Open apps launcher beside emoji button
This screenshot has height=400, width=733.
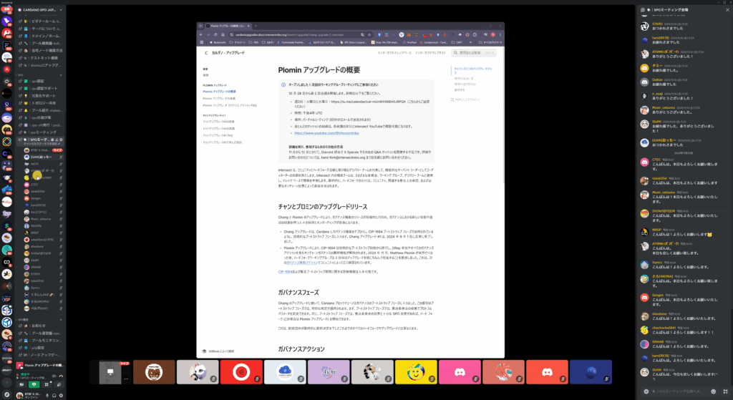click(726, 391)
